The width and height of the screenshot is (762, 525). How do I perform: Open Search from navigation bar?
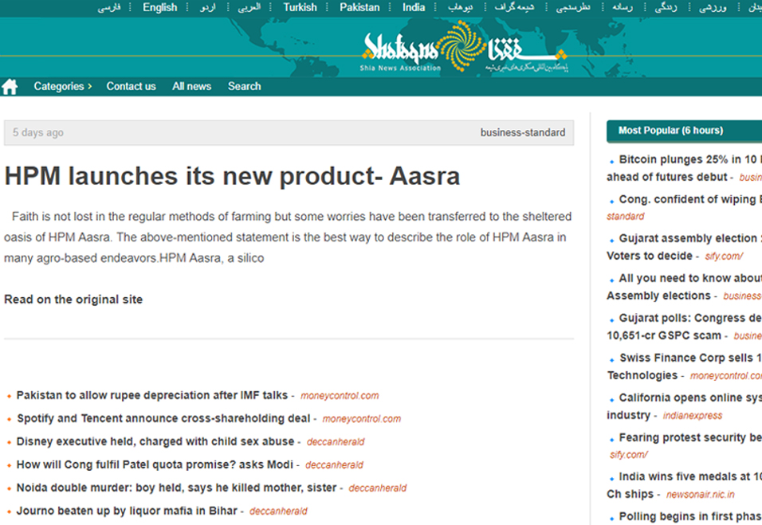point(245,87)
